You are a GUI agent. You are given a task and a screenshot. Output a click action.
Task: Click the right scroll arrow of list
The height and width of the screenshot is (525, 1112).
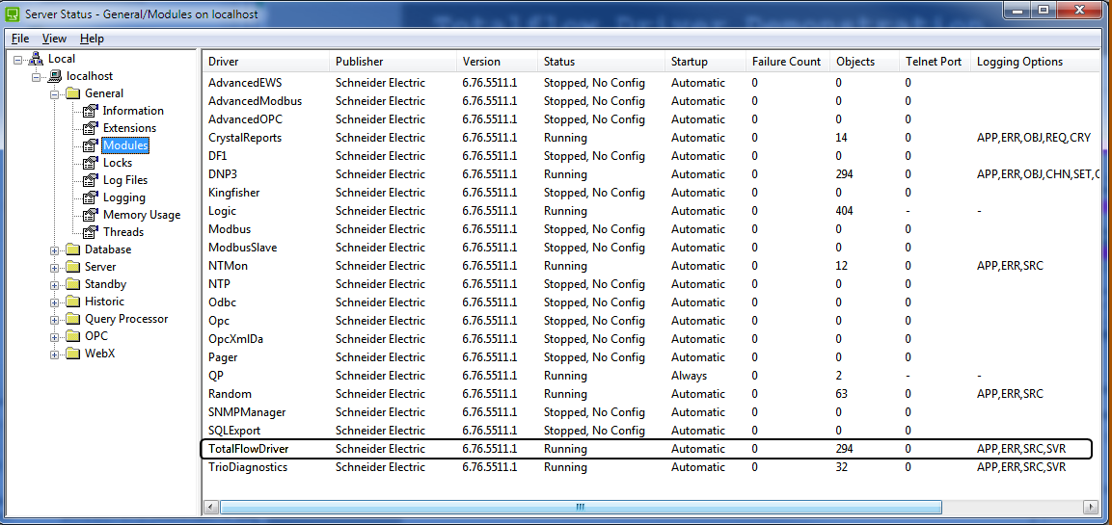pyautogui.click(x=1090, y=507)
